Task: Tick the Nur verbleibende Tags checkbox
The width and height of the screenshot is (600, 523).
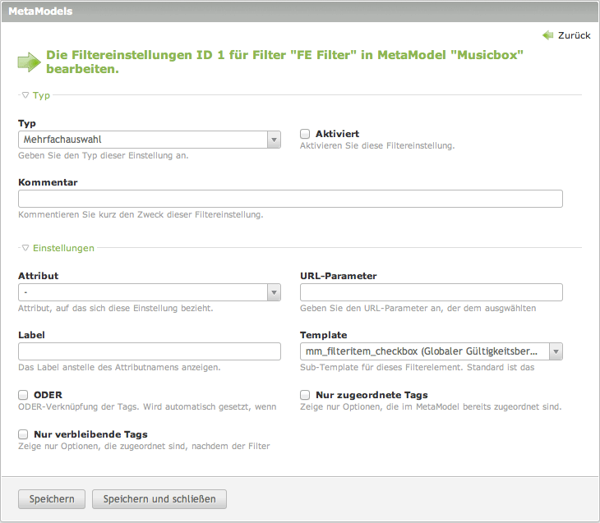Action: click(x=23, y=434)
